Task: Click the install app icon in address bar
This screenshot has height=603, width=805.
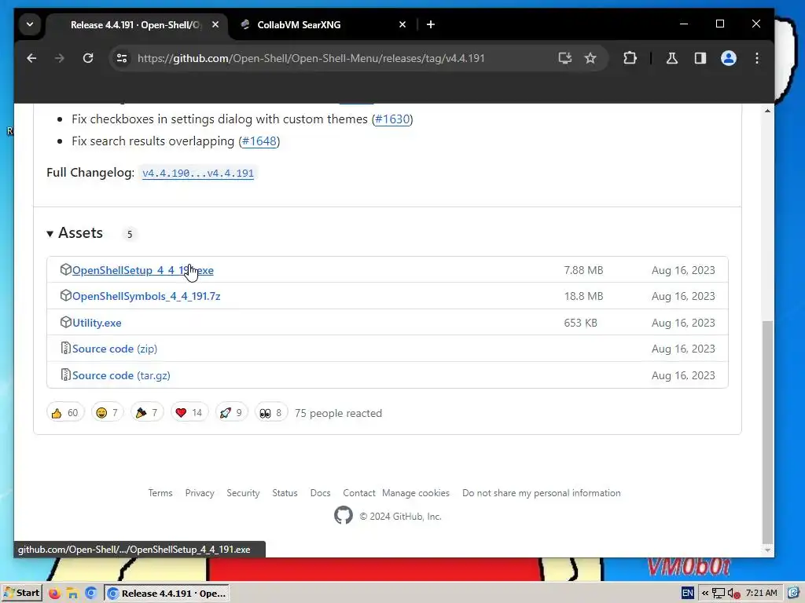Action: tap(564, 58)
